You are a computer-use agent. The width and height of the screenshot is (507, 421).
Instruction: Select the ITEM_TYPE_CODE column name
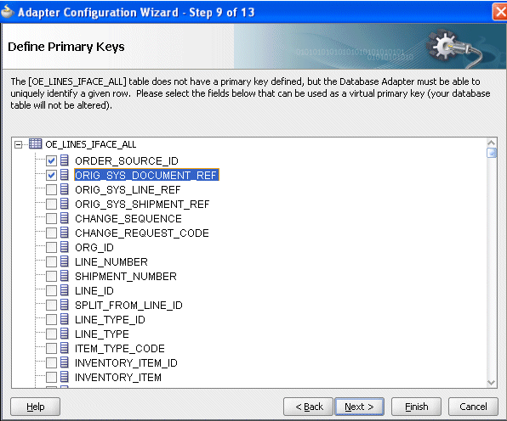tap(120, 348)
